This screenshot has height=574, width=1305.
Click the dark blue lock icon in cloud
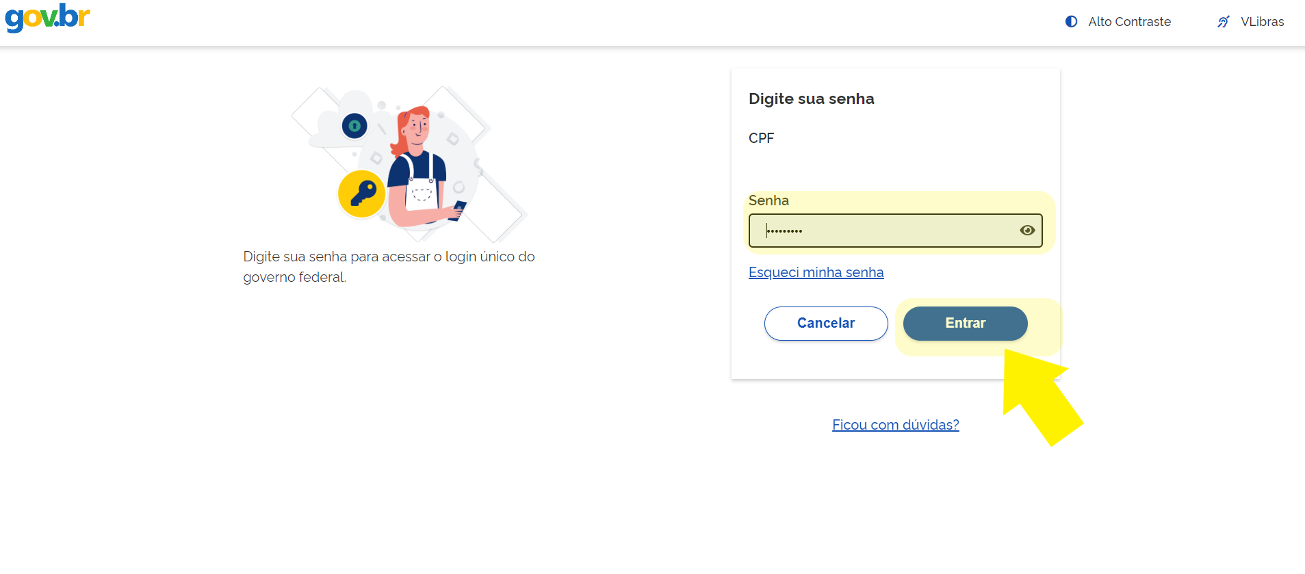354,126
